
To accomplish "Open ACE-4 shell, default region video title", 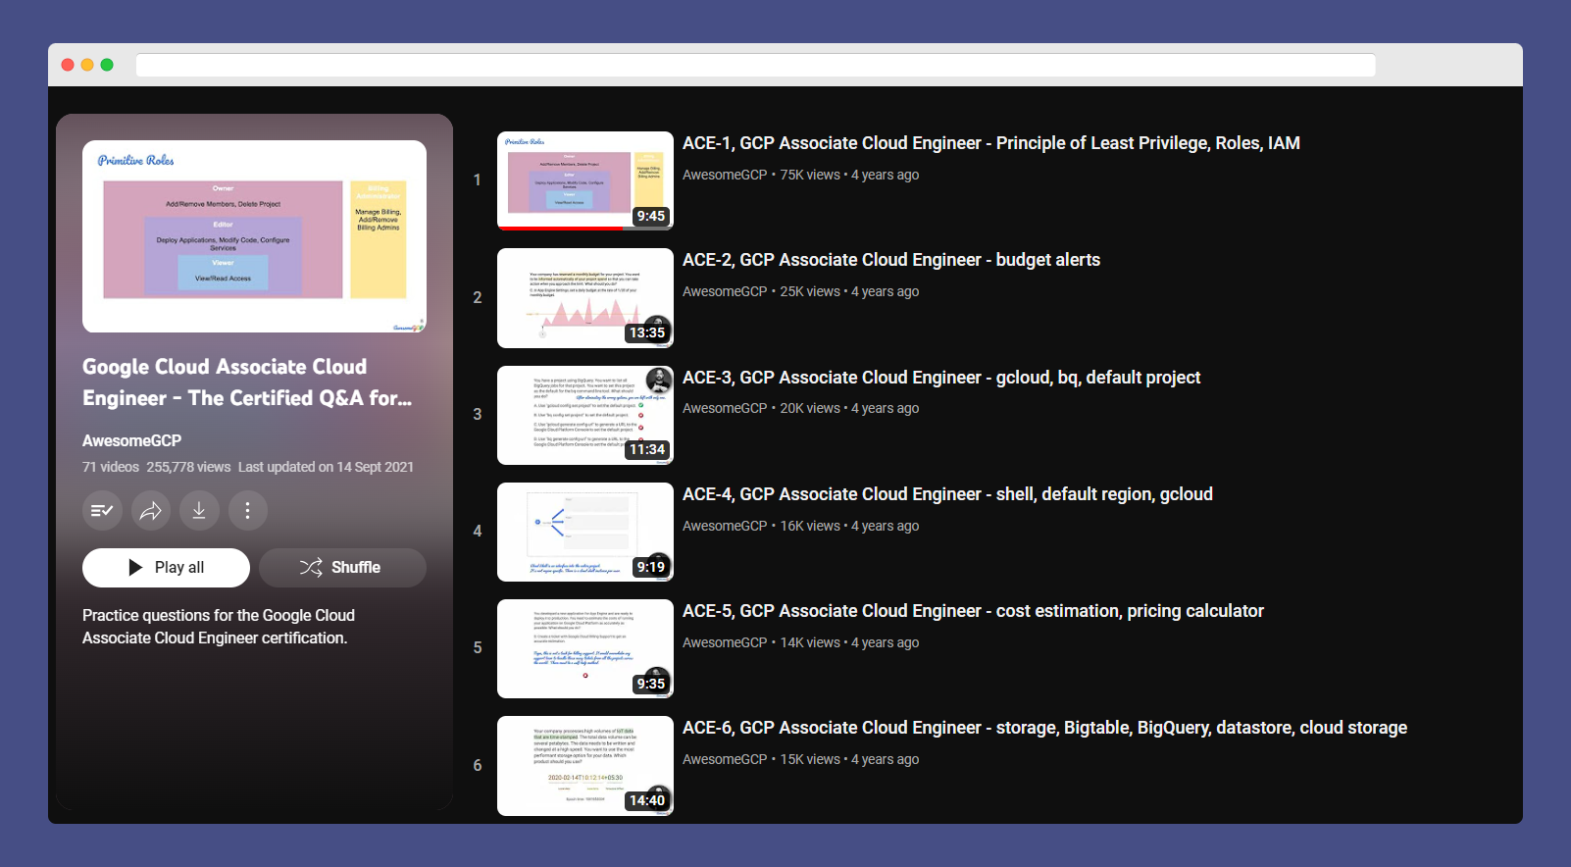I will tap(946, 494).
